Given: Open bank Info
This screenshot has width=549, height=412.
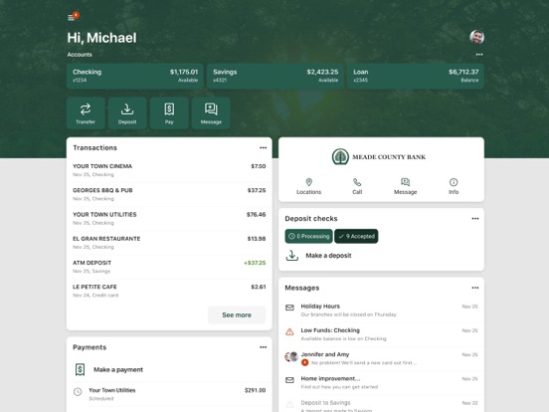Looking at the screenshot, I should click(454, 186).
